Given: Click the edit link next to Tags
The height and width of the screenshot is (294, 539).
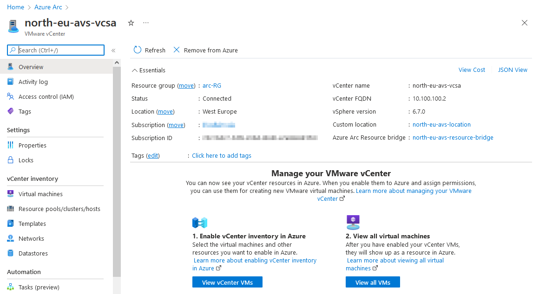Looking at the screenshot, I should click(153, 155).
